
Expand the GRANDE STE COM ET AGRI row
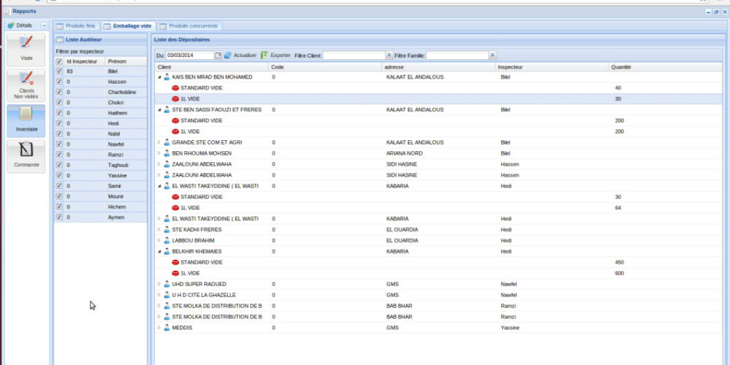pyautogui.click(x=160, y=142)
